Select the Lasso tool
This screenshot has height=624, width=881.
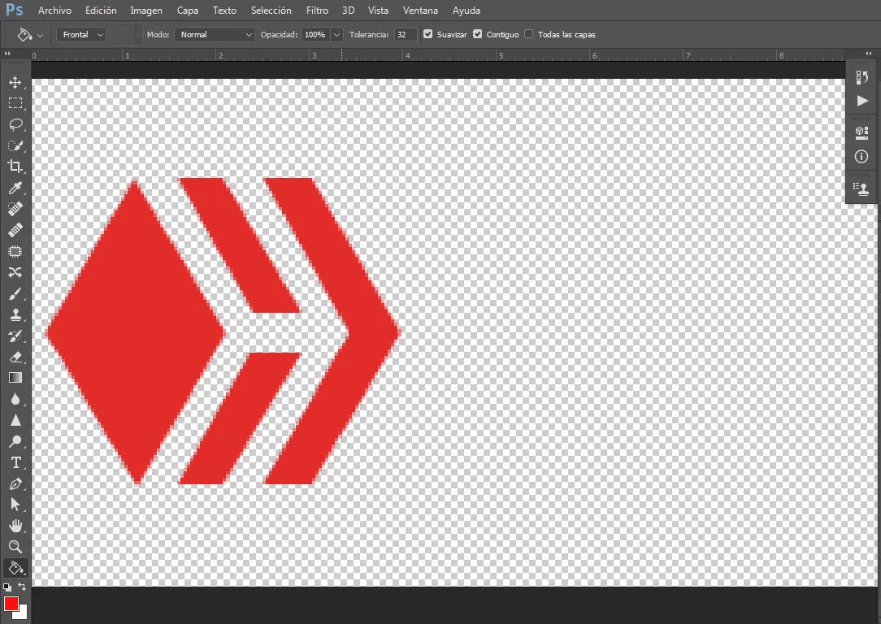click(x=15, y=124)
